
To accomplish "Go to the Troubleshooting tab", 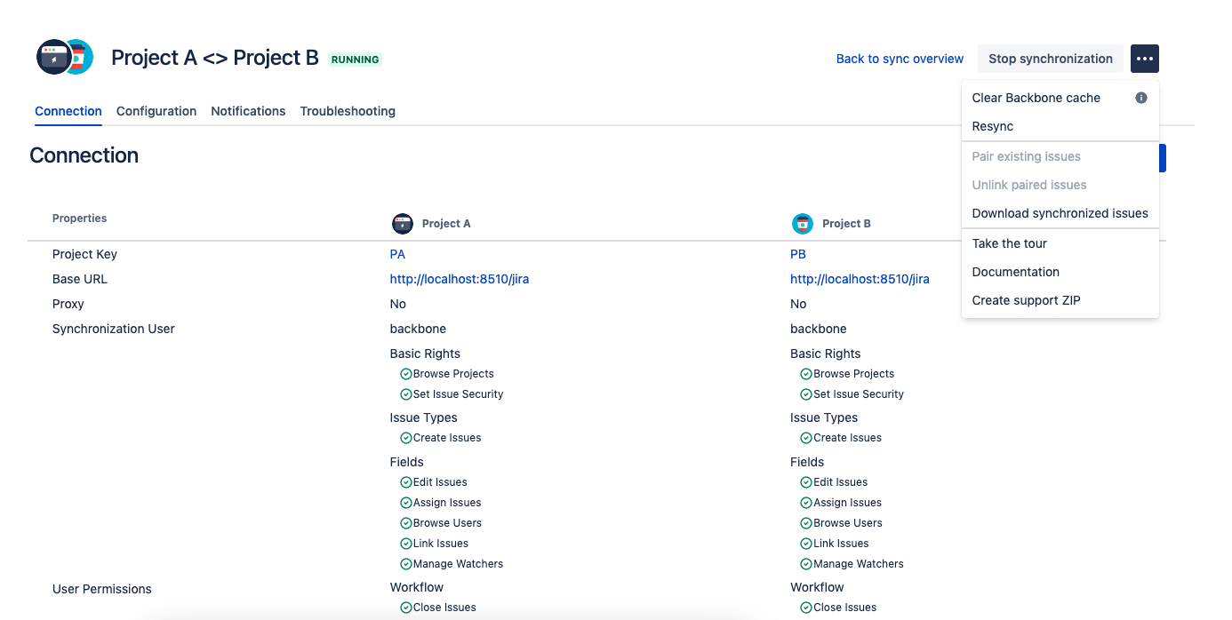I will [x=348, y=111].
